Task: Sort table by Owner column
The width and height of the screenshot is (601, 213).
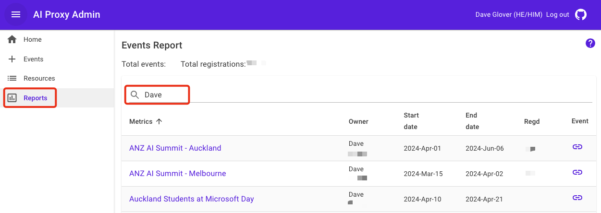Action: pos(358,121)
